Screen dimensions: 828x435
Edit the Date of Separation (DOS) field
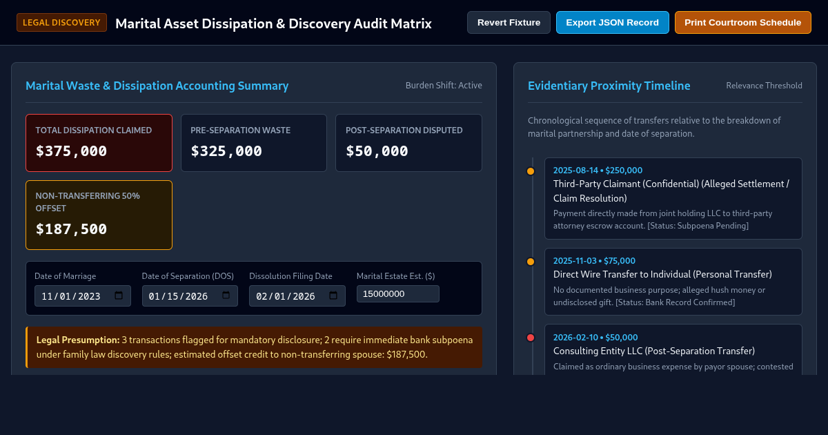[x=190, y=296]
